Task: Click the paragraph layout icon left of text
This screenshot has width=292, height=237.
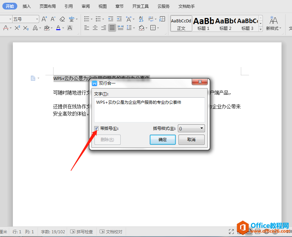Action: point(33,78)
